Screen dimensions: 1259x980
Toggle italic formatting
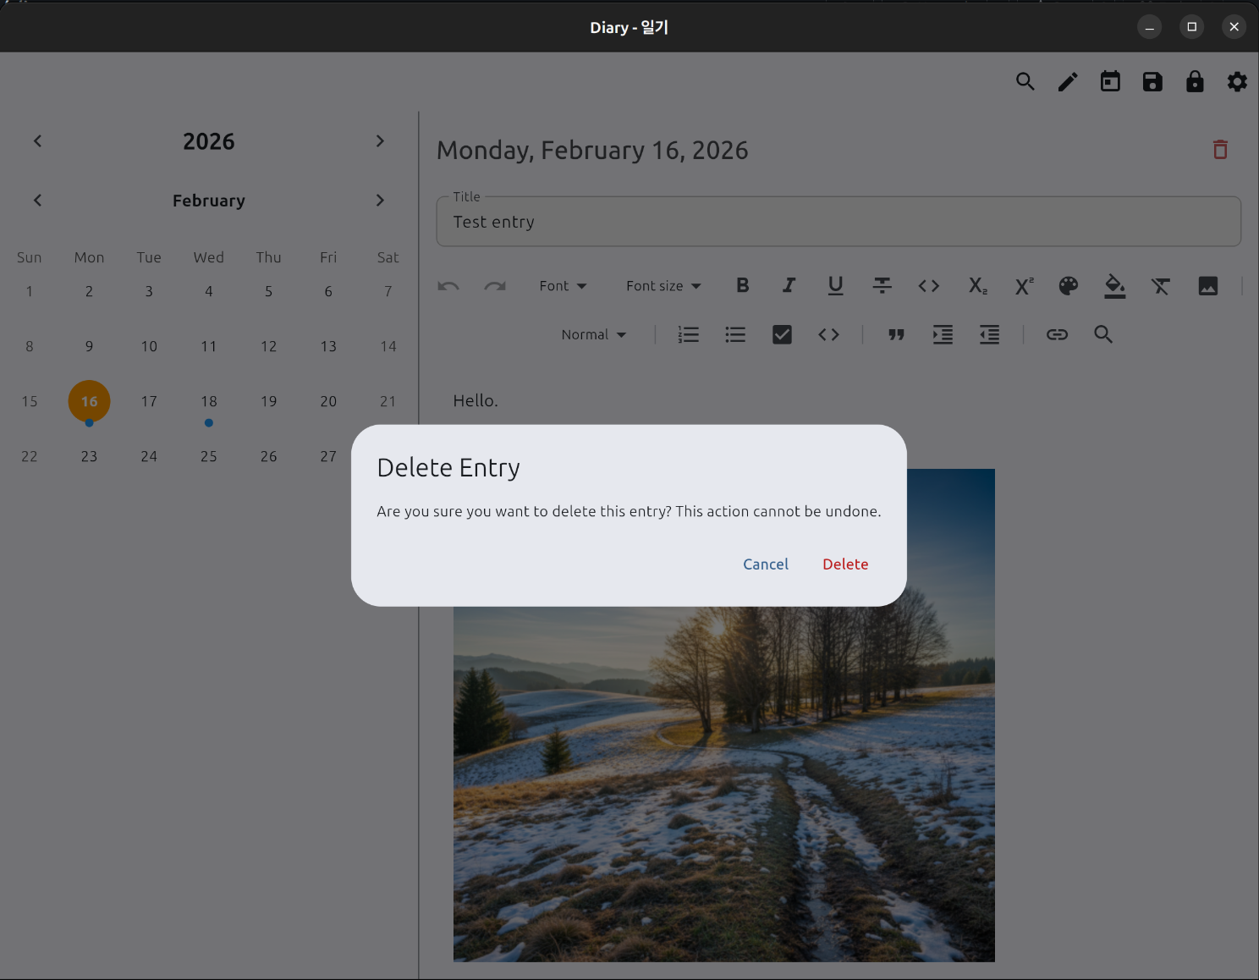pyautogui.click(x=789, y=286)
